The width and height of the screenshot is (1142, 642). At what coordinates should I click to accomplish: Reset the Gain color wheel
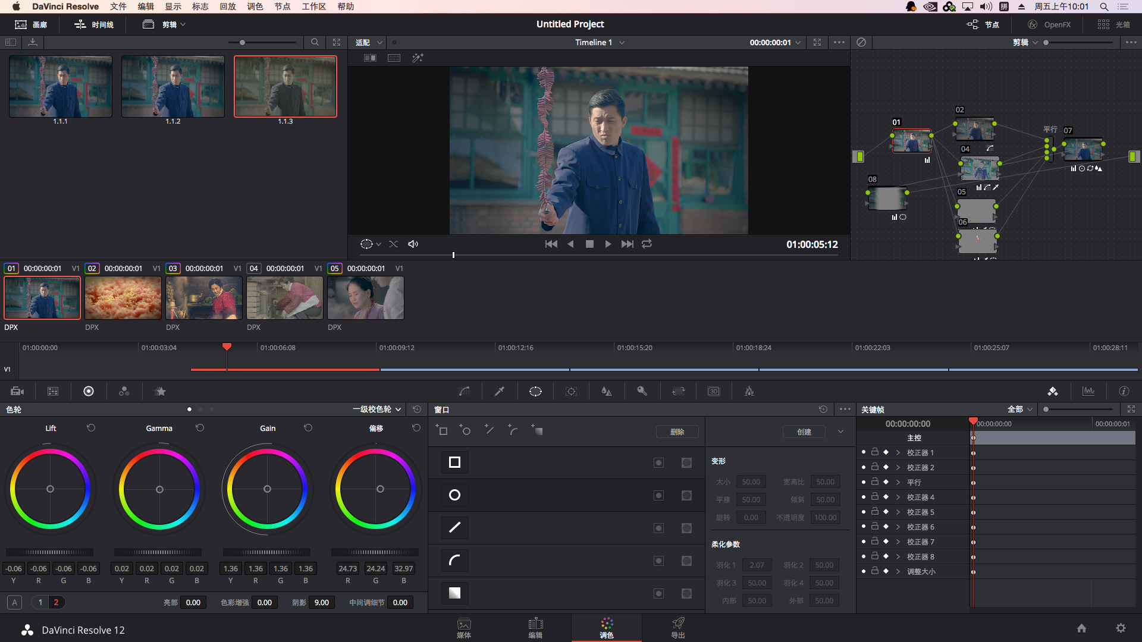pos(308,428)
